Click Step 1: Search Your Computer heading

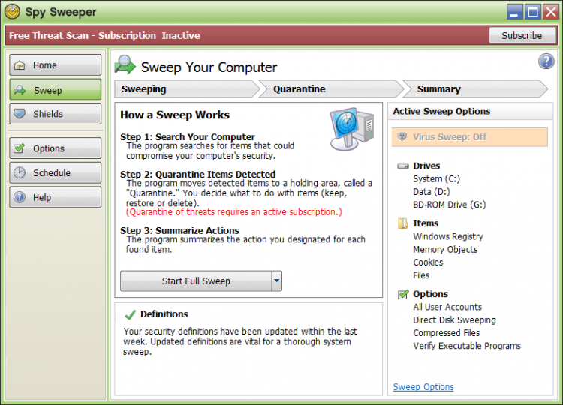(x=188, y=136)
